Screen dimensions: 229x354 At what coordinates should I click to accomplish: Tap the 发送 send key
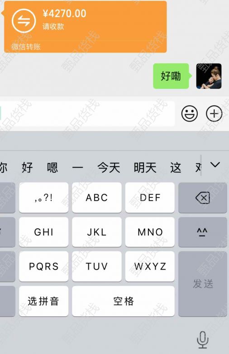click(203, 284)
